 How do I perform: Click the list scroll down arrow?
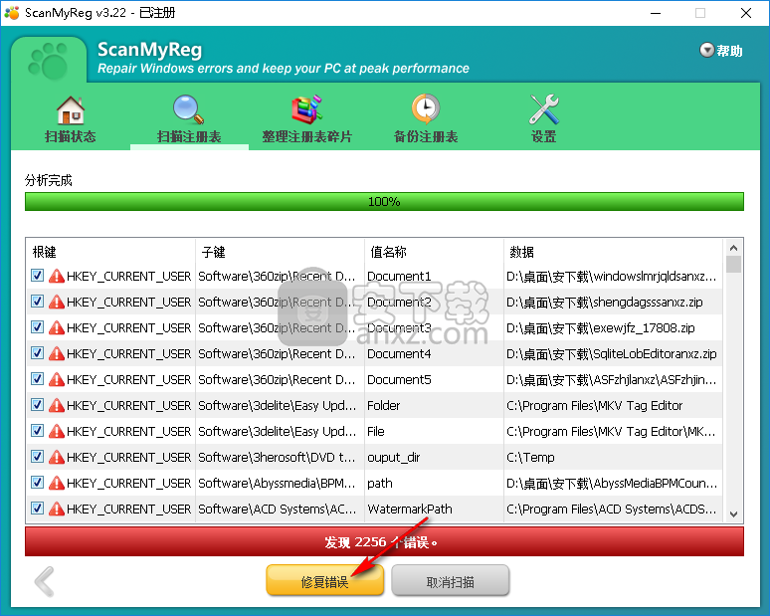point(733,514)
